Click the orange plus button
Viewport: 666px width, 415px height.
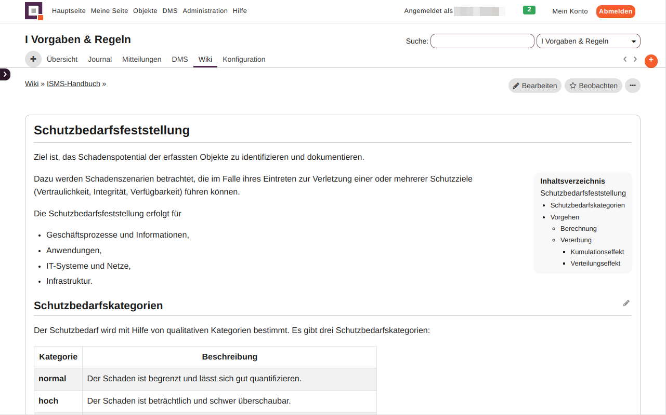pos(650,61)
